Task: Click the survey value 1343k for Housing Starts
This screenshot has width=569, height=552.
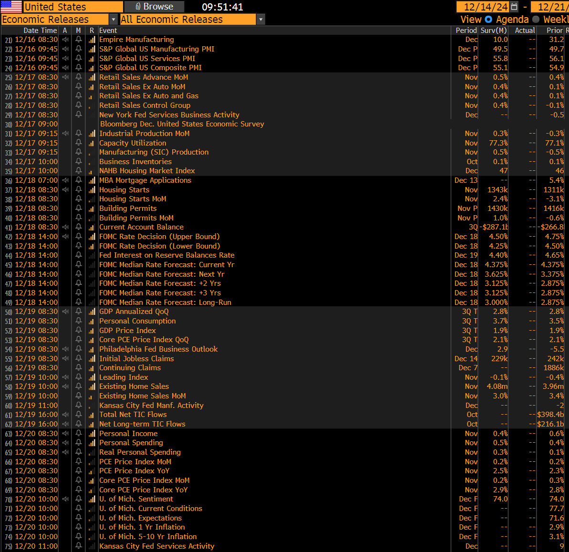Action: [x=497, y=190]
